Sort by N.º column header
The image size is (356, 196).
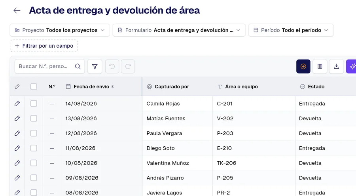point(52,87)
